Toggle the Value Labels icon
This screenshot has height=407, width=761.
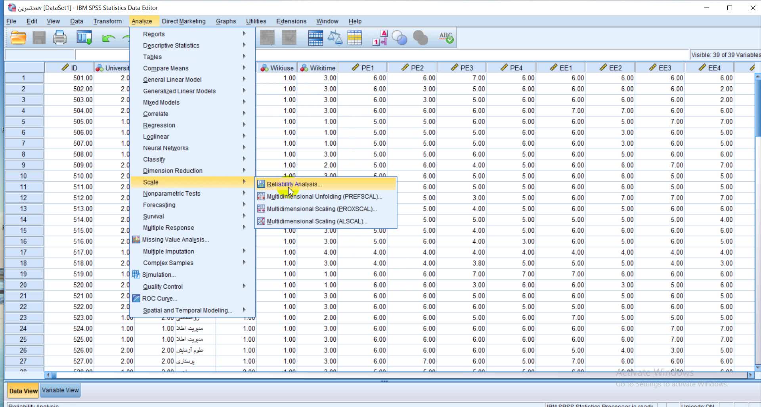(379, 38)
